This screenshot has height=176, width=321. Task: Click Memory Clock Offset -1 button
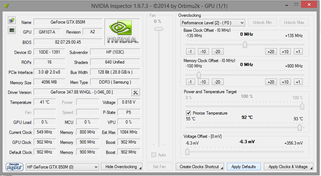[x=190, y=82]
